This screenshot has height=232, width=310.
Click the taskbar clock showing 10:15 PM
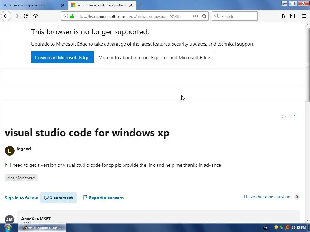299,227
